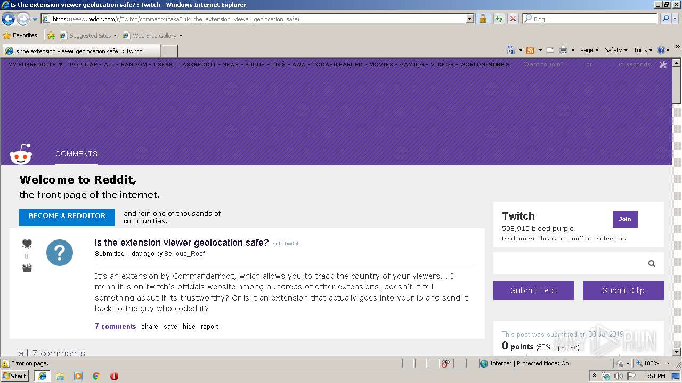
Task: Click the red Opera-like taskbar icon
Action: pyautogui.click(x=114, y=376)
